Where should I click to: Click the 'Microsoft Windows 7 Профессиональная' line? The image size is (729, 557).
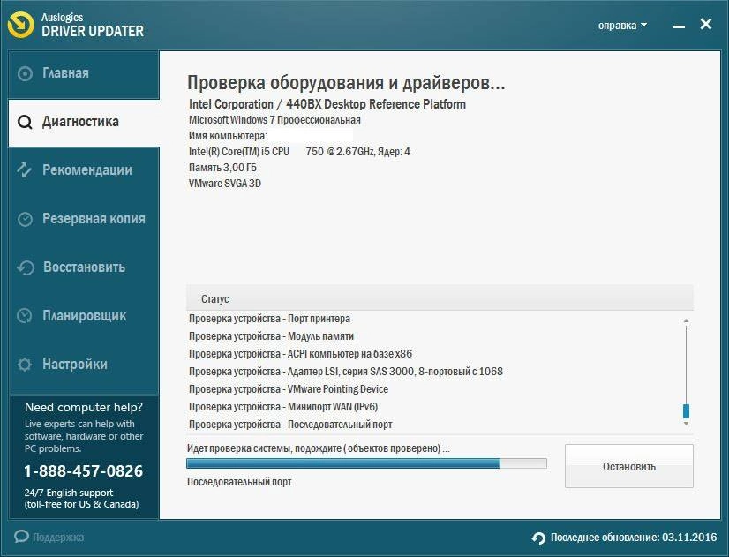coord(274,120)
